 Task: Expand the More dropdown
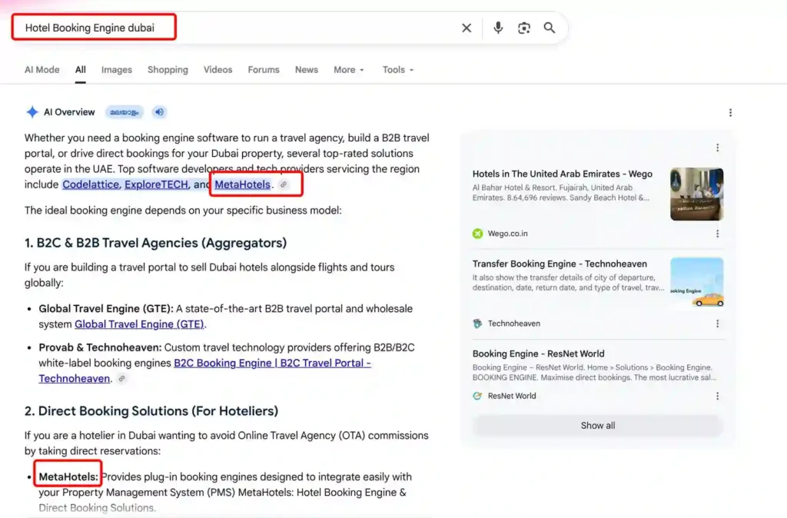click(348, 70)
